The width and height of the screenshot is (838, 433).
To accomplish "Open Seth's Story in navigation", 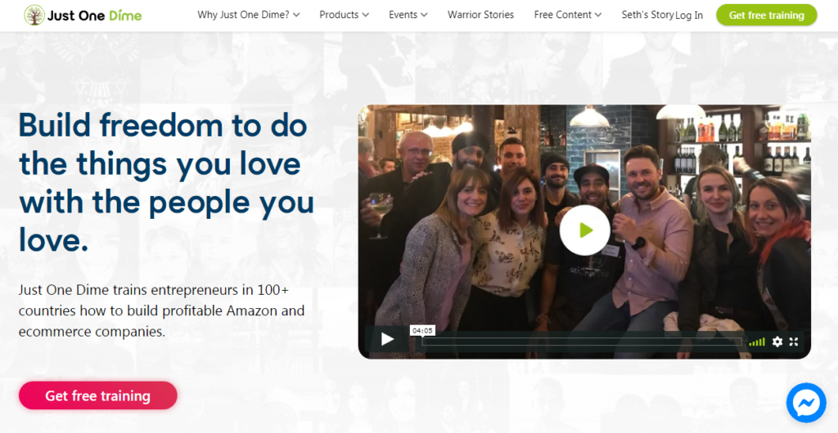I will pyautogui.click(x=647, y=15).
